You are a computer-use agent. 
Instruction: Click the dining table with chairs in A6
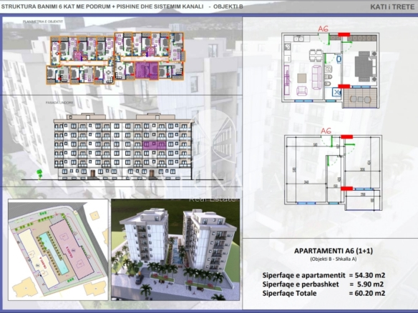316,55
